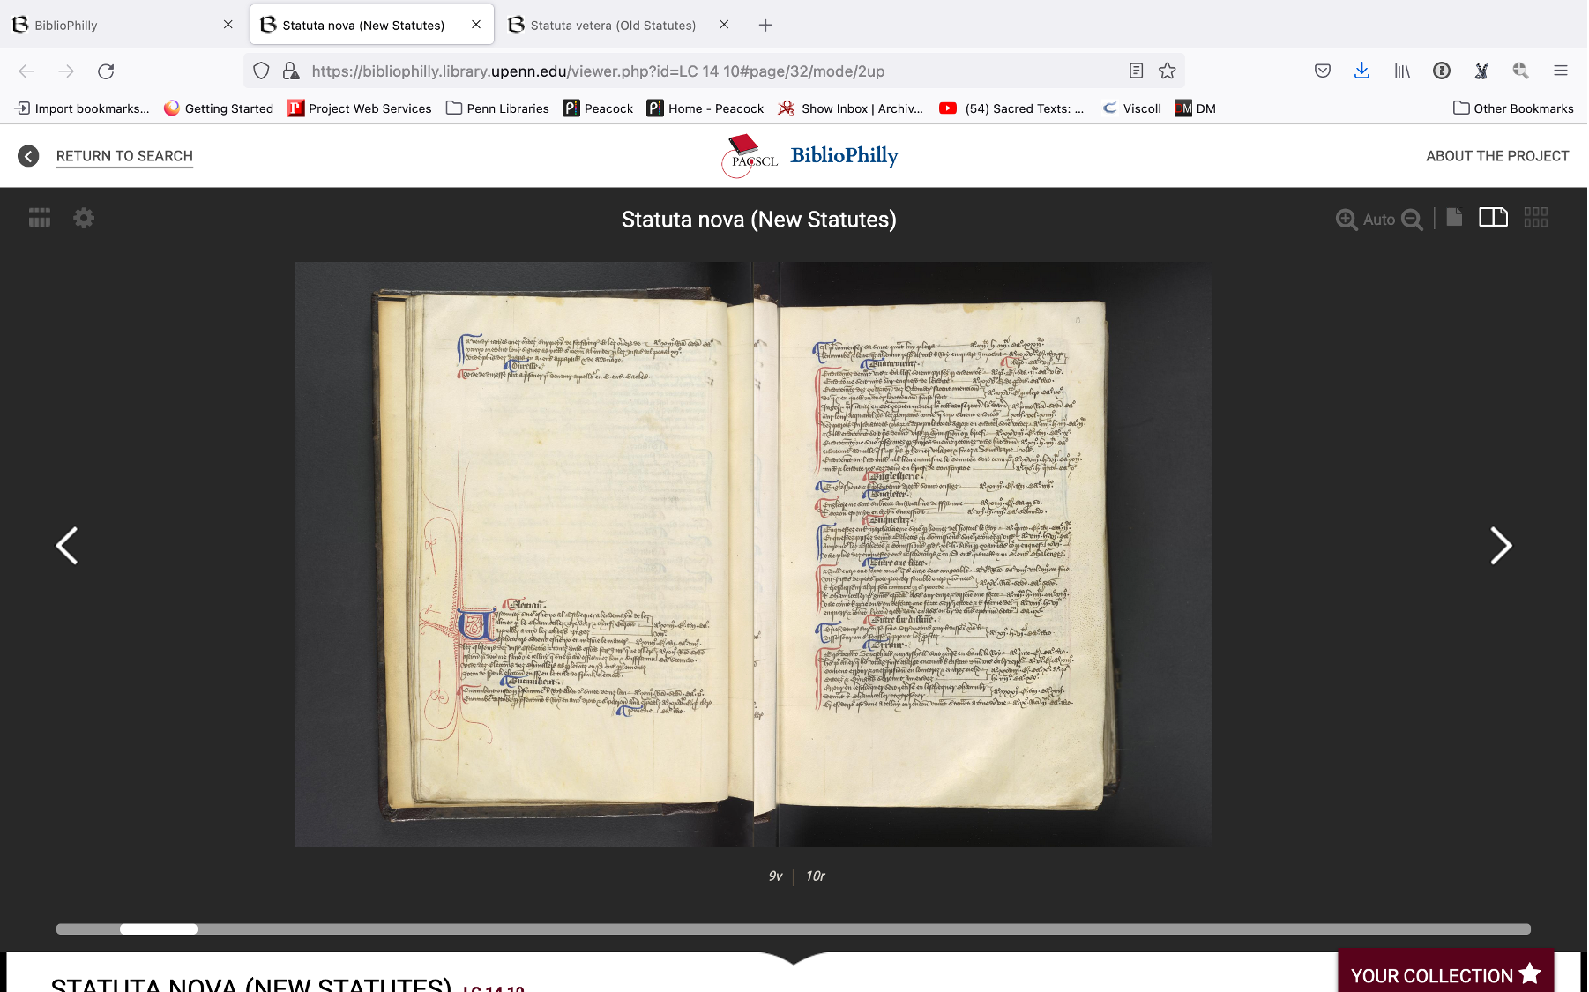Switch to two-page book view icon

1493,217
